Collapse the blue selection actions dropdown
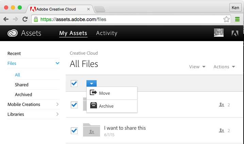 92,84
